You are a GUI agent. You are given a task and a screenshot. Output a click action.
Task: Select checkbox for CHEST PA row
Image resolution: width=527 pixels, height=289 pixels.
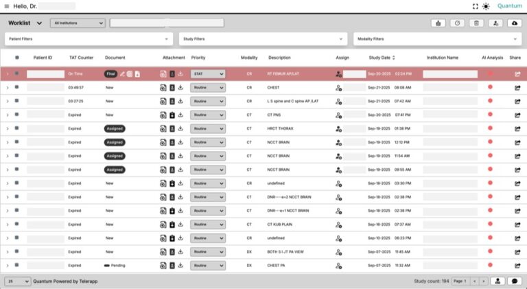coord(16,265)
